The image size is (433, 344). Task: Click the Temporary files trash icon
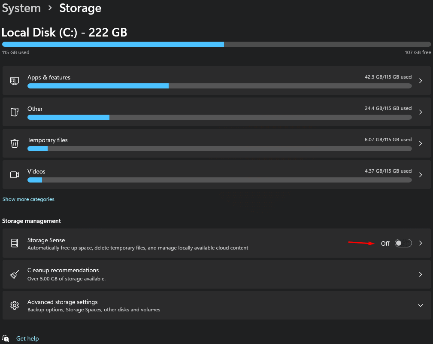coord(15,143)
